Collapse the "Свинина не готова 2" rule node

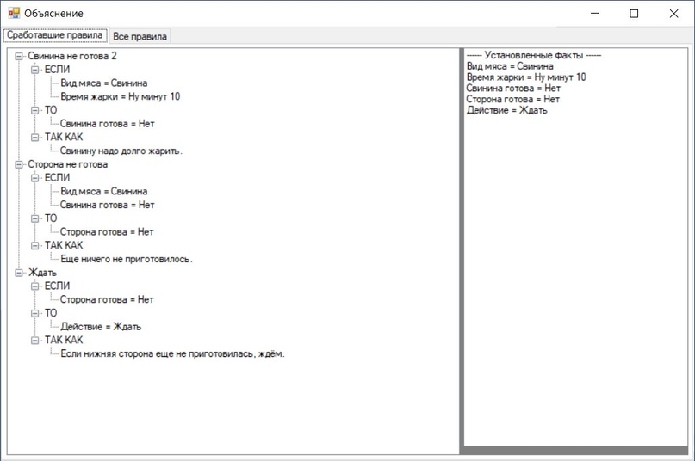(x=19, y=56)
